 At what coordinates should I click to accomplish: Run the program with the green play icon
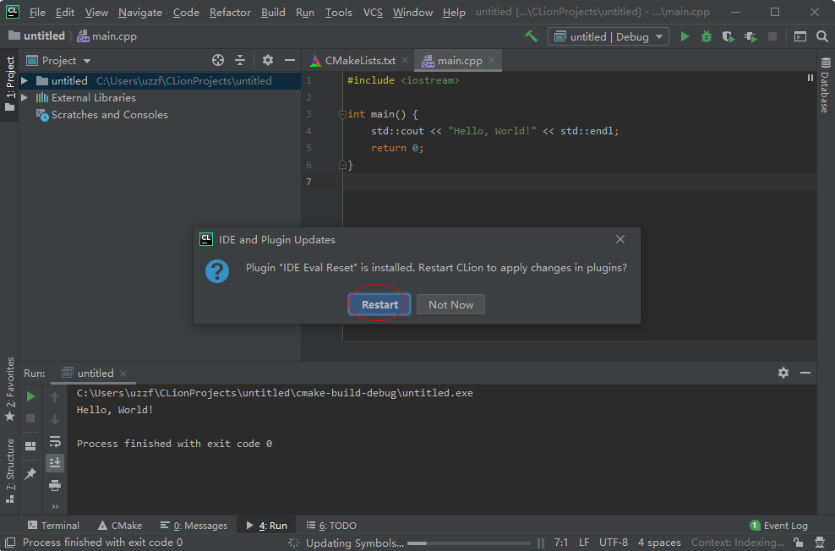point(685,36)
